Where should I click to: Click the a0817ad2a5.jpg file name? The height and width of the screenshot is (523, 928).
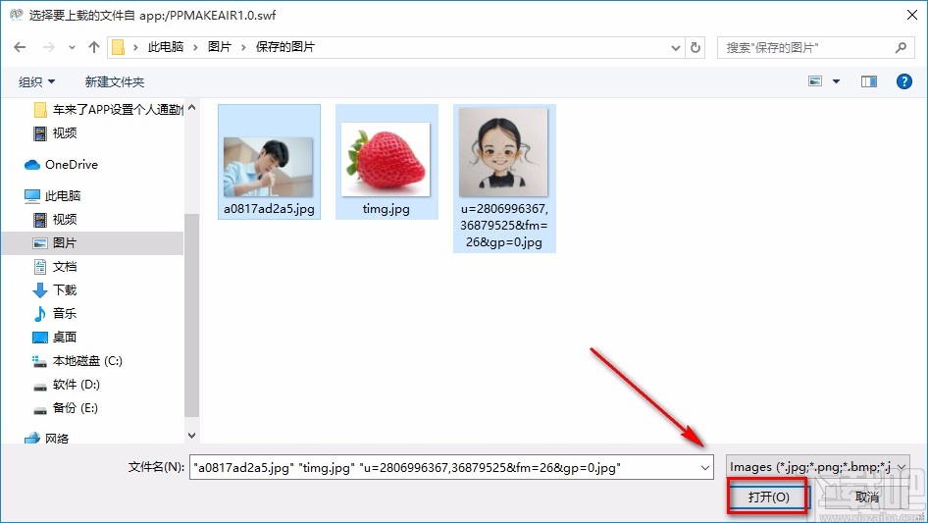pyautogui.click(x=270, y=209)
